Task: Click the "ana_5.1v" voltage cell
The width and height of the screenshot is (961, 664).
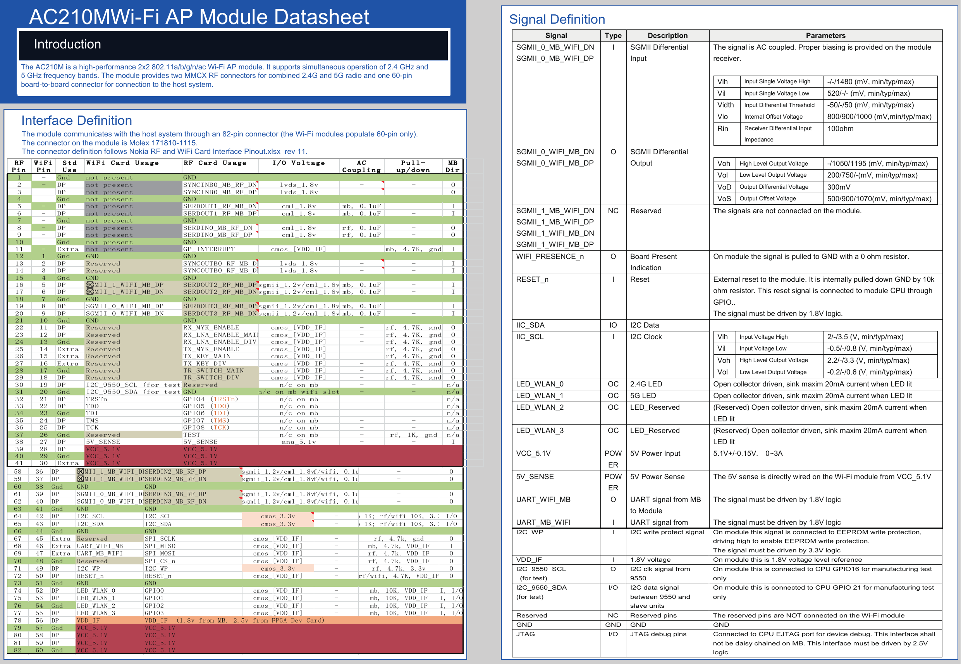Action: click(x=298, y=442)
